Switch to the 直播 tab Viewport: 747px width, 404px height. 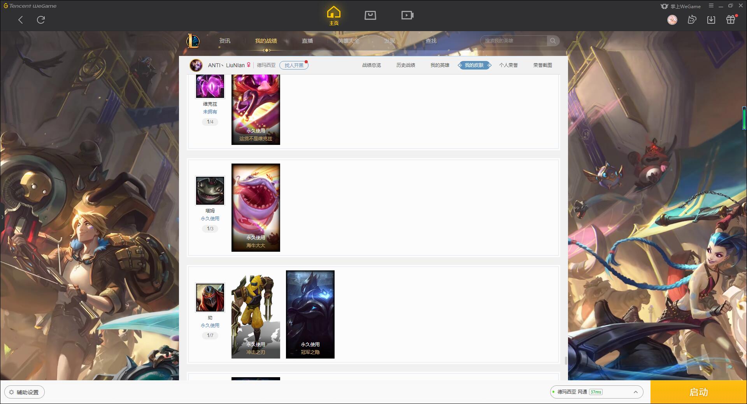pos(307,41)
